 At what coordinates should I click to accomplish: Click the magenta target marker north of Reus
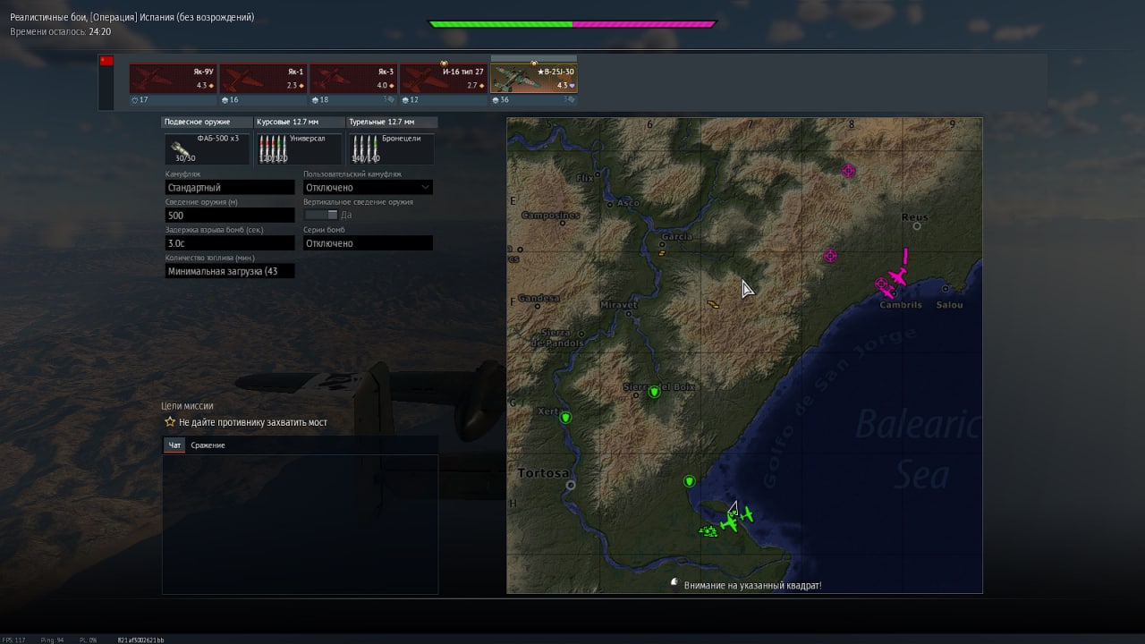pyautogui.click(x=849, y=171)
